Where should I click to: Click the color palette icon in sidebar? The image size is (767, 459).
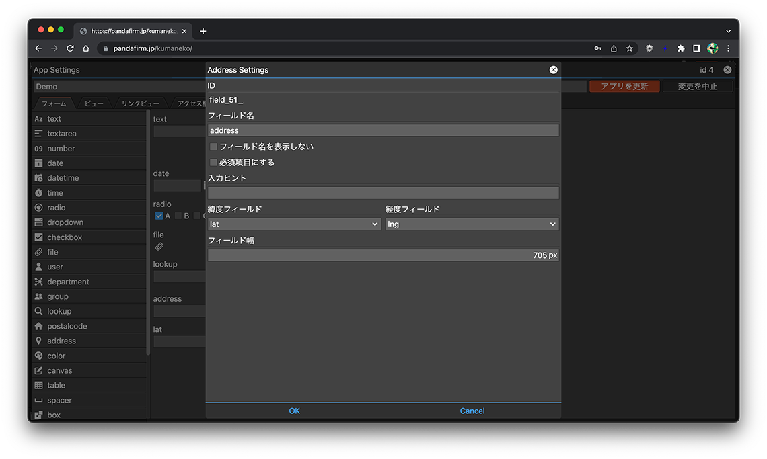pos(38,356)
